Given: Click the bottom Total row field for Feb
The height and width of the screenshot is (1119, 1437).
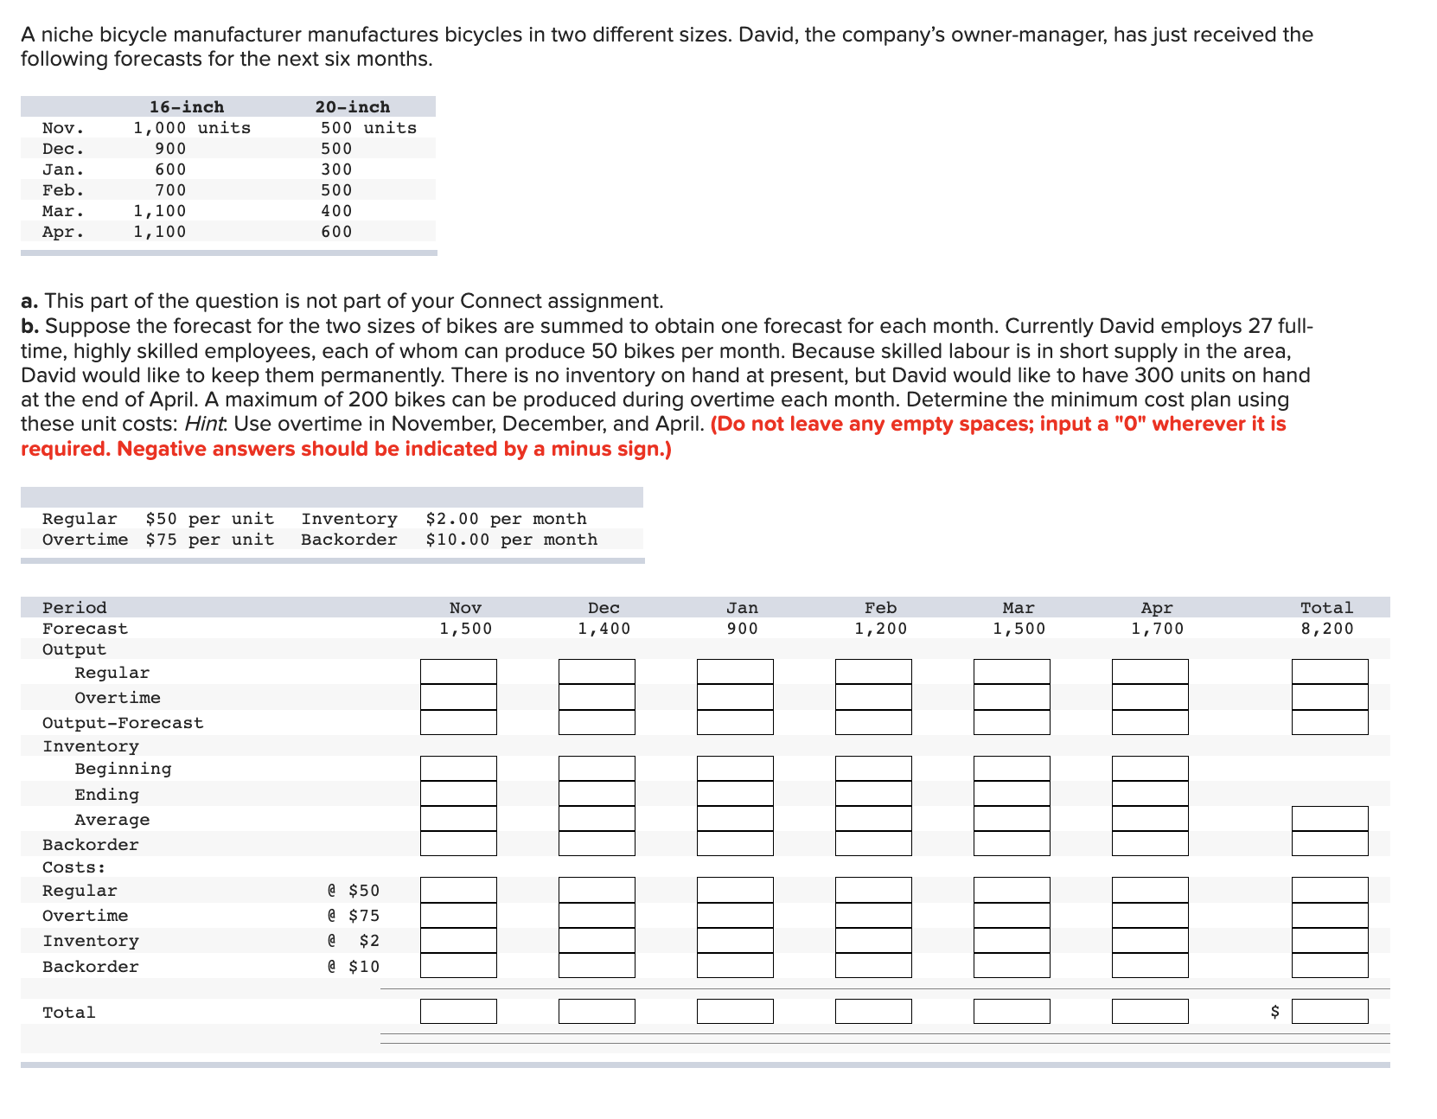Looking at the screenshot, I should [873, 1011].
